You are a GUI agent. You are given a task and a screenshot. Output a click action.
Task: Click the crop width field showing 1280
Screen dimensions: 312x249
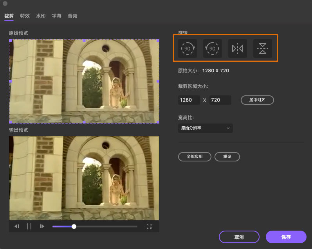pyautogui.click(x=189, y=100)
